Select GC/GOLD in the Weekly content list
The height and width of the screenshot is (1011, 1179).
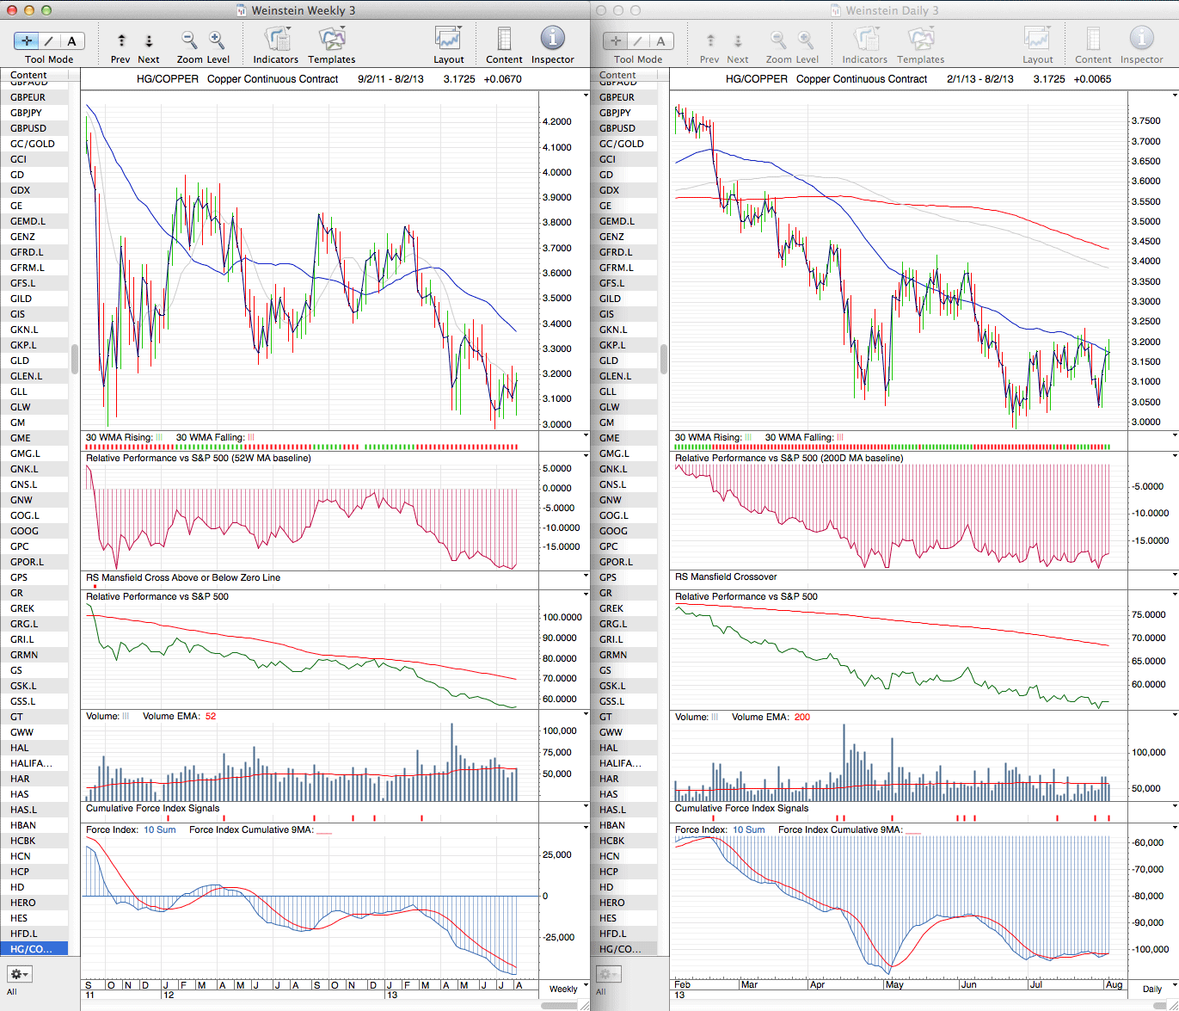33,144
